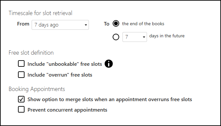Enable Include "overrun" free slots checkbox
The image size is (221, 126).
pos(21,75)
